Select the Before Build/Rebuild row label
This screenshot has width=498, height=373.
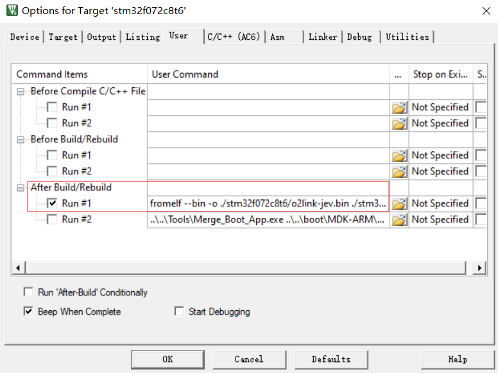pos(74,139)
